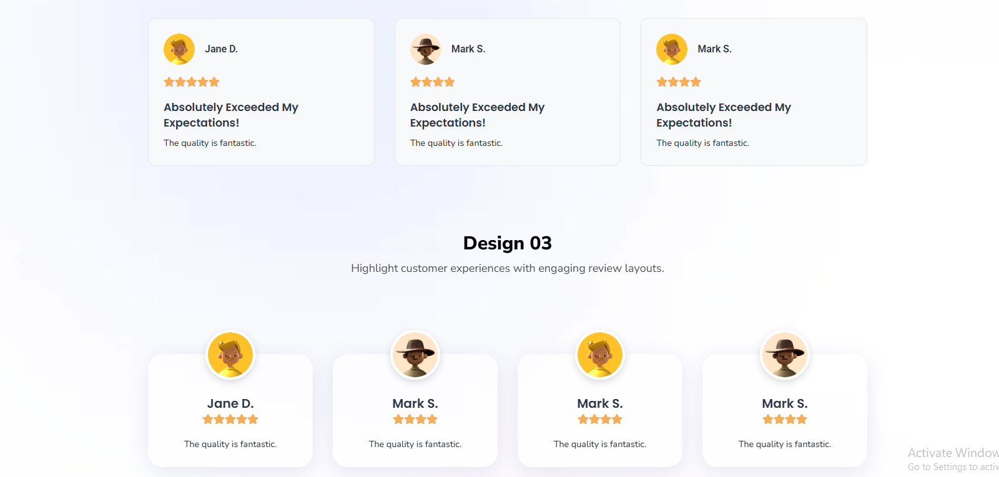Select Mark S.'s hatted avatar in Design 03
Image resolution: width=999 pixels, height=477 pixels.
[x=415, y=354]
